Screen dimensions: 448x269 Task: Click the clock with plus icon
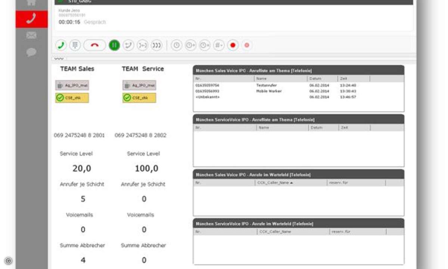(x=190, y=45)
